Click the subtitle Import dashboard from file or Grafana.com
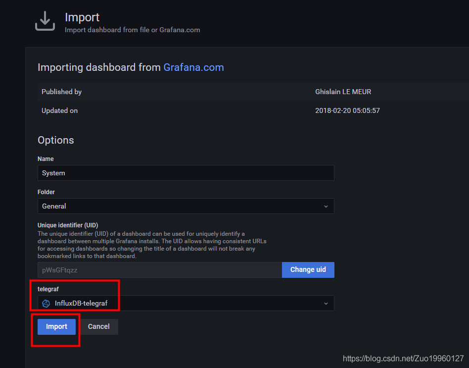The width and height of the screenshot is (469, 368). click(133, 30)
